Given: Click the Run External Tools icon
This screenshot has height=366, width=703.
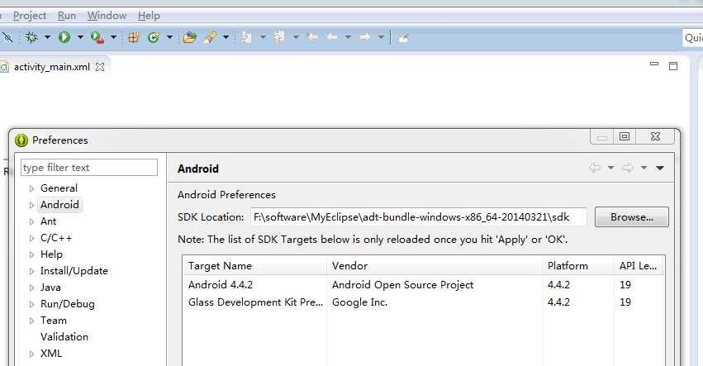Looking at the screenshot, I should (97, 37).
